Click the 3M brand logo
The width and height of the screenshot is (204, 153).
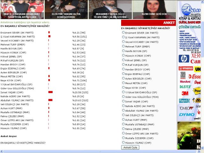[x=185, y=93]
